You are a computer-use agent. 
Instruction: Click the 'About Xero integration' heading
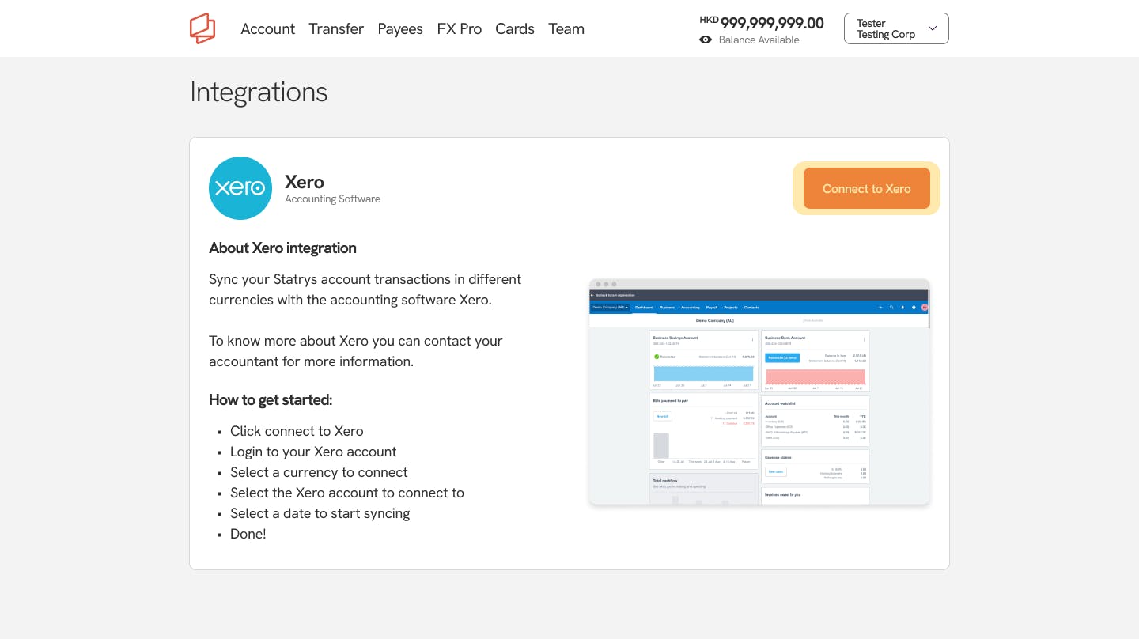pyautogui.click(x=282, y=248)
